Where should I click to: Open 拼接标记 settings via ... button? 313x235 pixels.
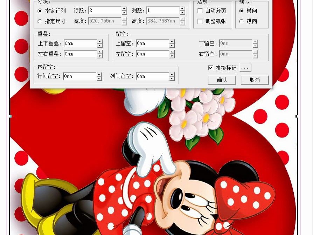(x=245, y=68)
